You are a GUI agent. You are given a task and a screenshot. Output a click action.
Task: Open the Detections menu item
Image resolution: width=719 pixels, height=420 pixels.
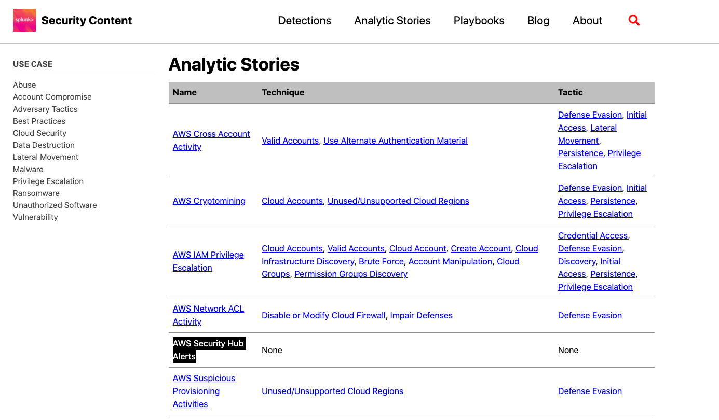pos(304,21)
